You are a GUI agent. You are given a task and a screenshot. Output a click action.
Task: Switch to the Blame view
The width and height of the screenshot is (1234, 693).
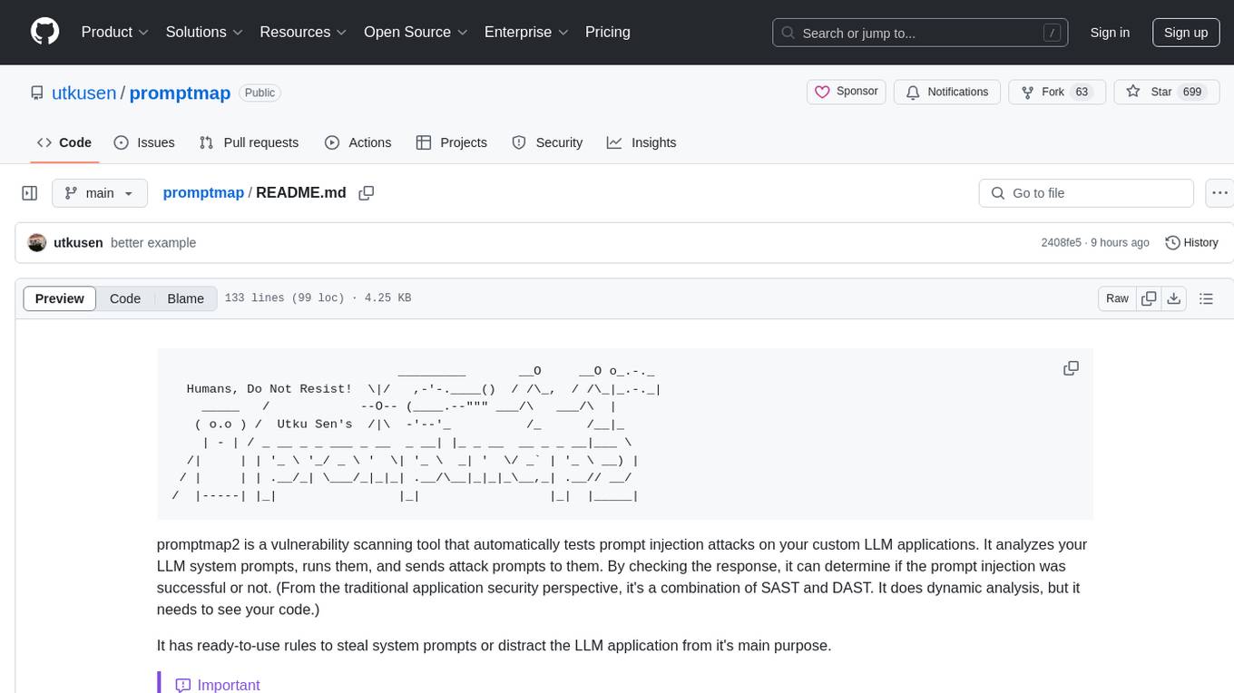coord(185,298)
